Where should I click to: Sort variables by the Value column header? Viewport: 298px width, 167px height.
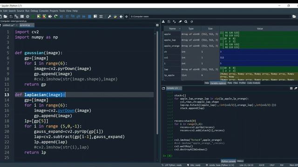coord(260,29)
